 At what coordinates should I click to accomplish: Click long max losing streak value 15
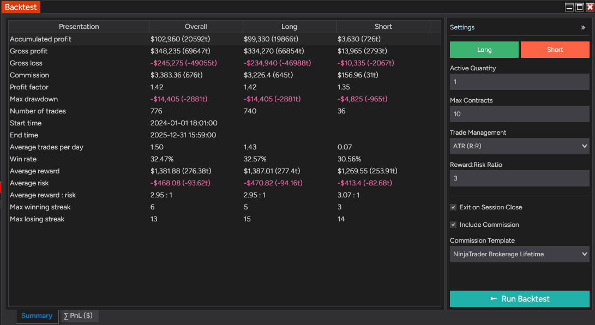tap(248, 219)
